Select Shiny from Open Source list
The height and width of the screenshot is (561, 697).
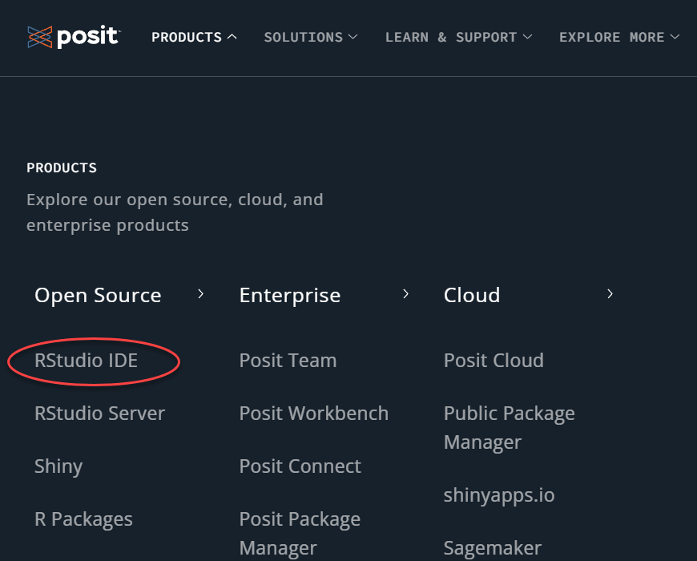tap(58, 466)
